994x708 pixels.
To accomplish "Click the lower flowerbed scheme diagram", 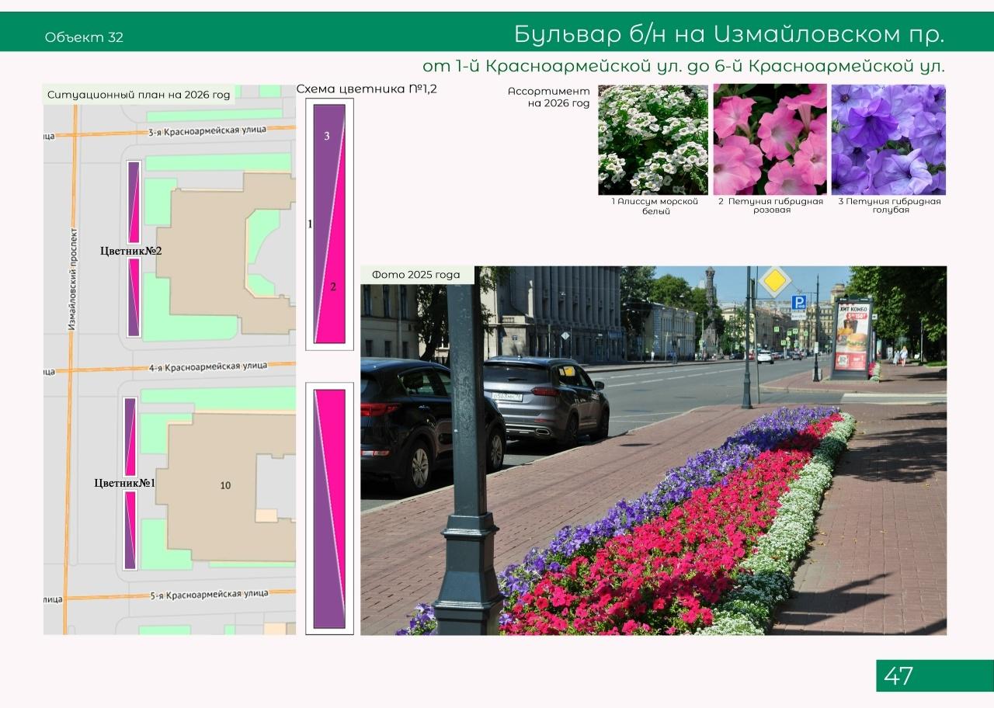I will coord(329,508).
